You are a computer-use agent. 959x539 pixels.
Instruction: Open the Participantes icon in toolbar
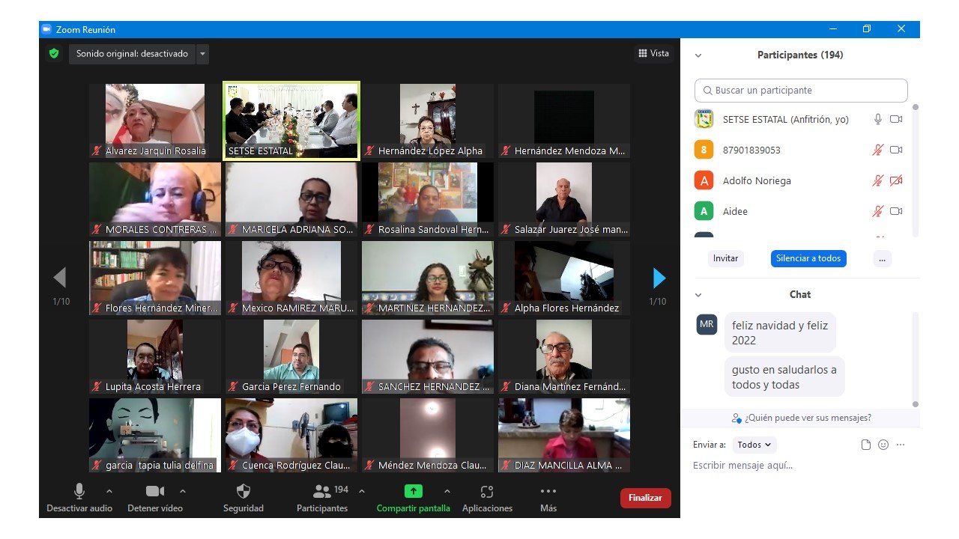click(322, 492)
